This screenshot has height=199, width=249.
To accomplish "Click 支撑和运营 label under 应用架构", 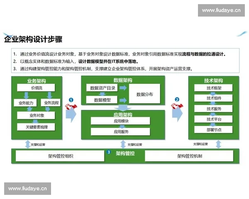I will 134,145.
